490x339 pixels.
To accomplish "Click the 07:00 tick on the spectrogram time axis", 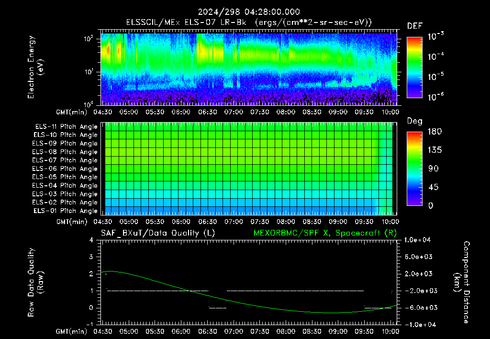I will [234, 112].
